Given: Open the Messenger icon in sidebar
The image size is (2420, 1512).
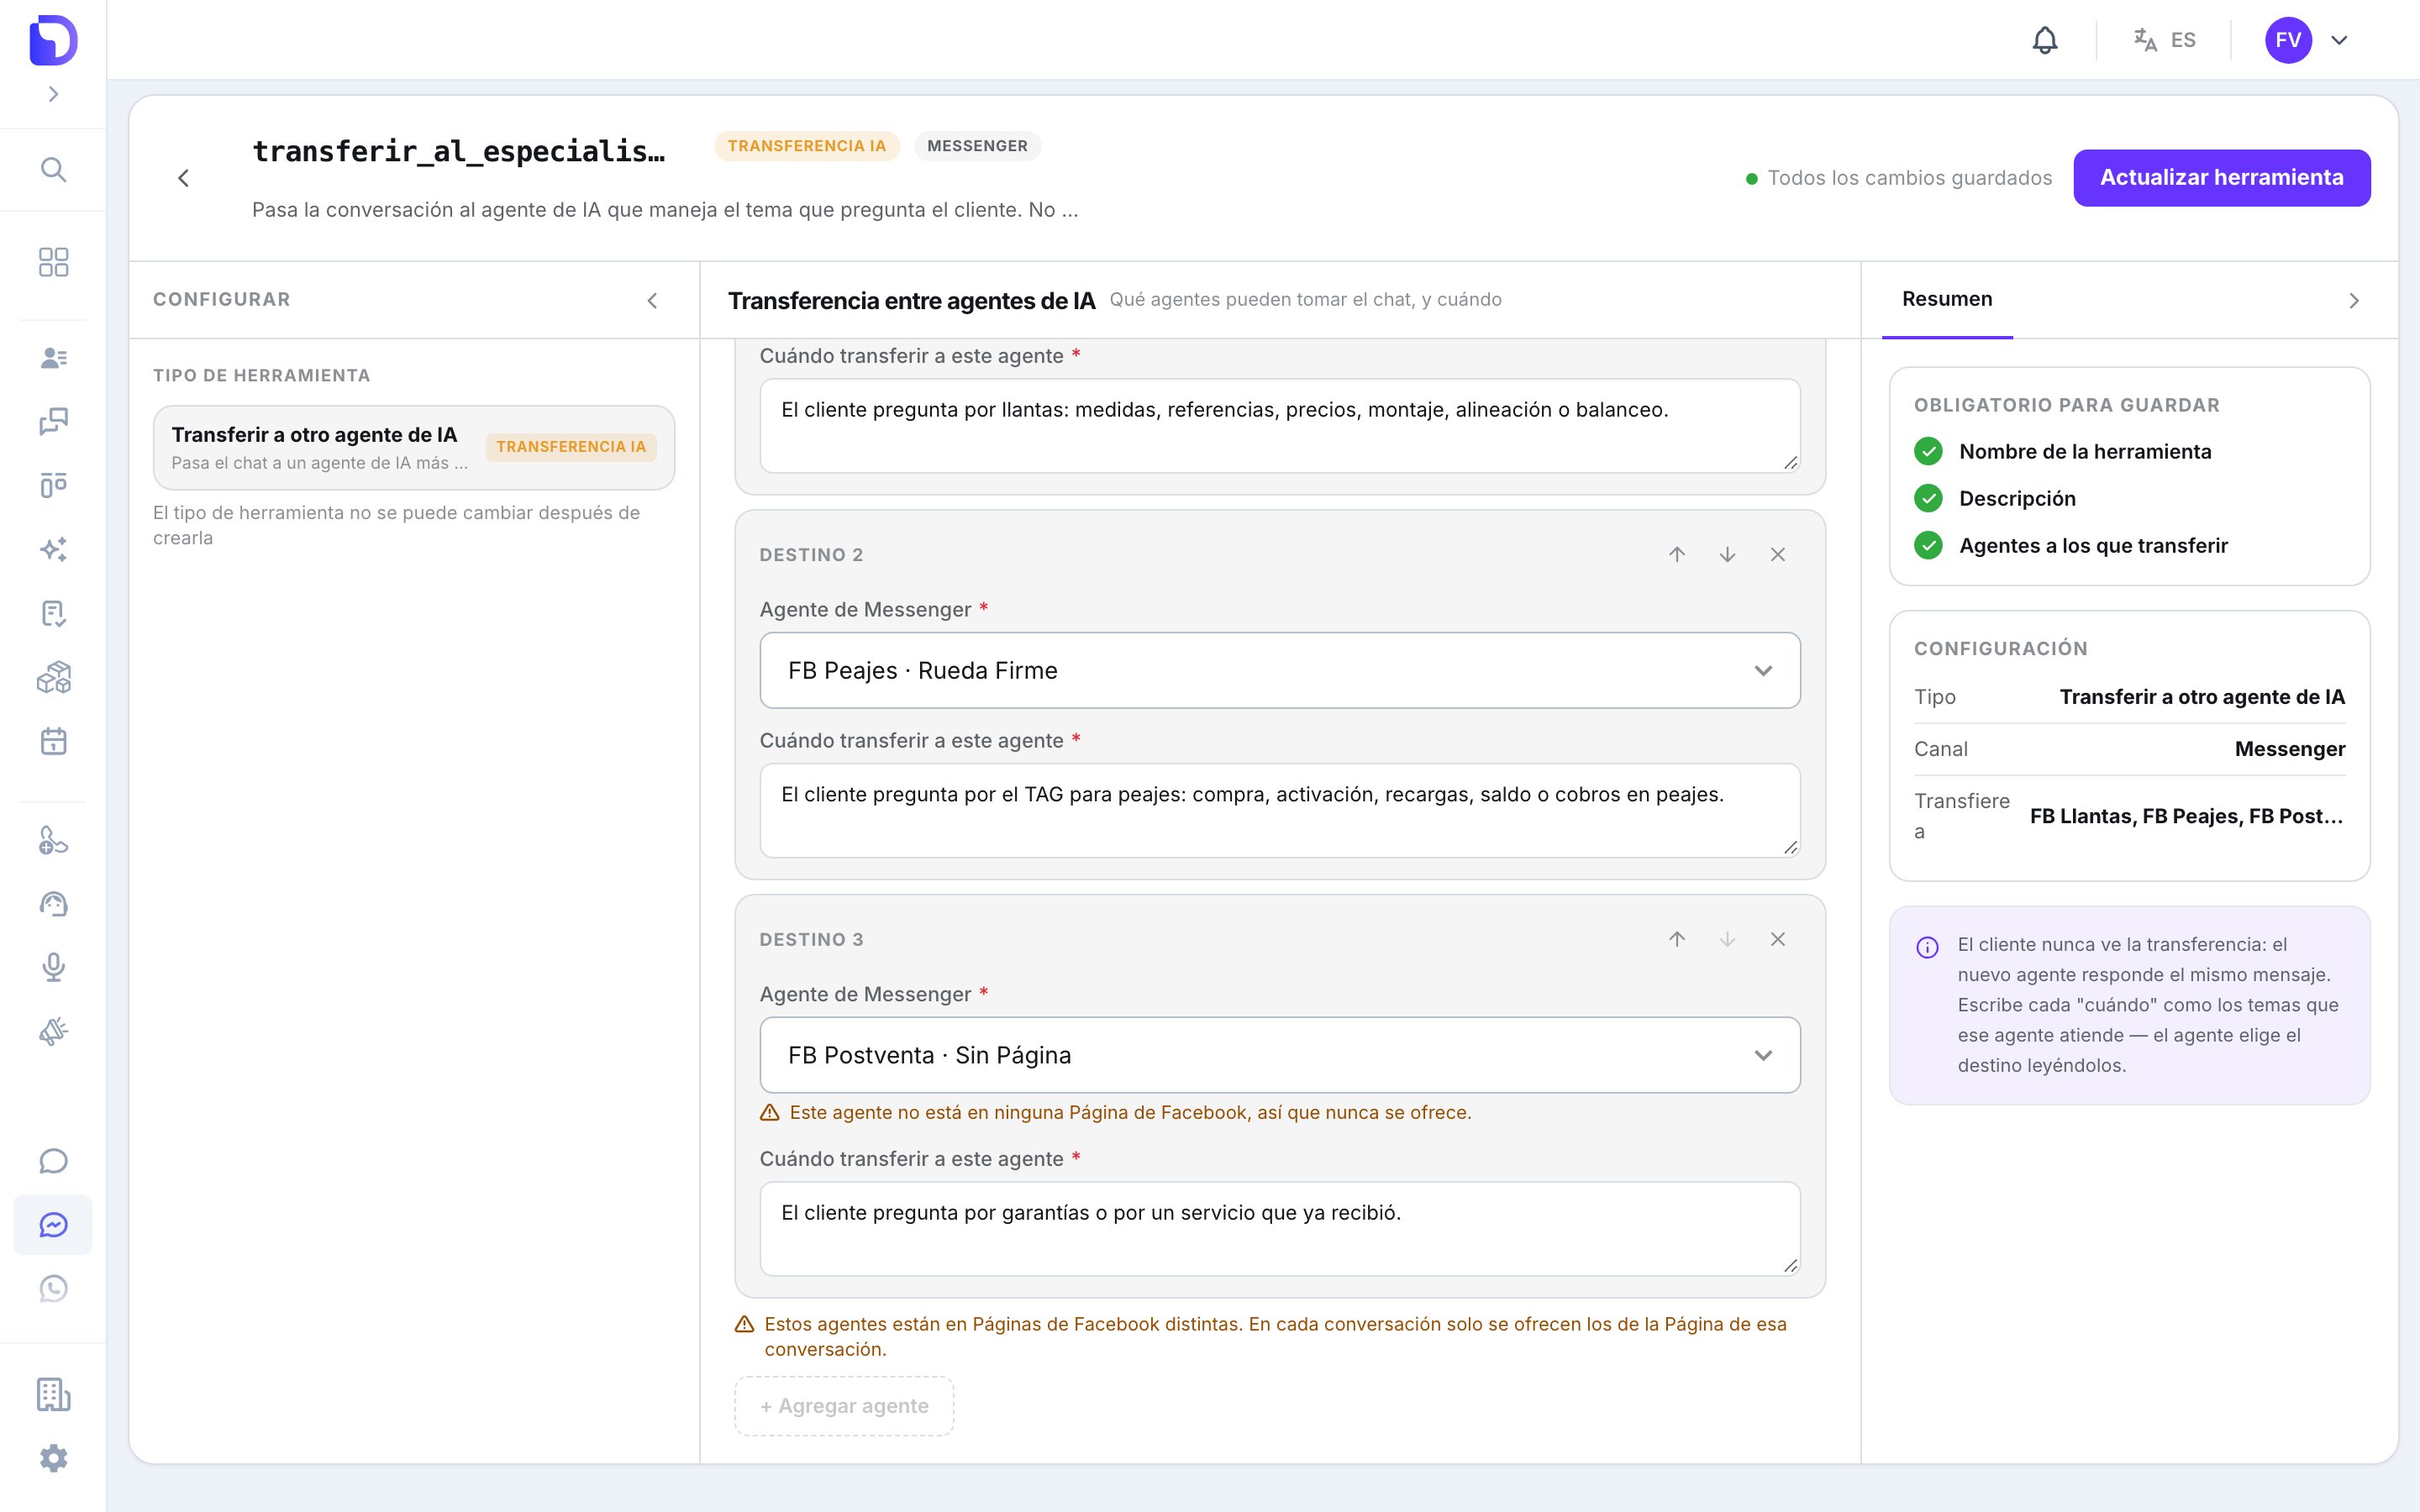Looking at the screenshot, I should pyautogui.click(x=53, y=1225).
